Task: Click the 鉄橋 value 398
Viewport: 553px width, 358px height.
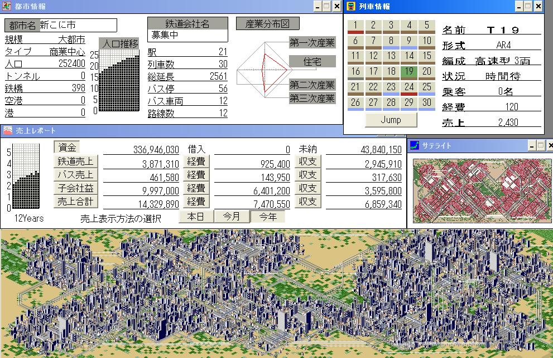Action: point(79,88)
